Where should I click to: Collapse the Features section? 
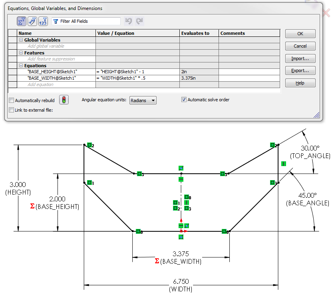click(21, 53)
